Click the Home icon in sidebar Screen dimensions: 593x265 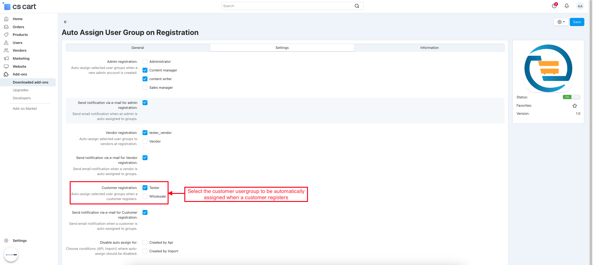(6, 19)
